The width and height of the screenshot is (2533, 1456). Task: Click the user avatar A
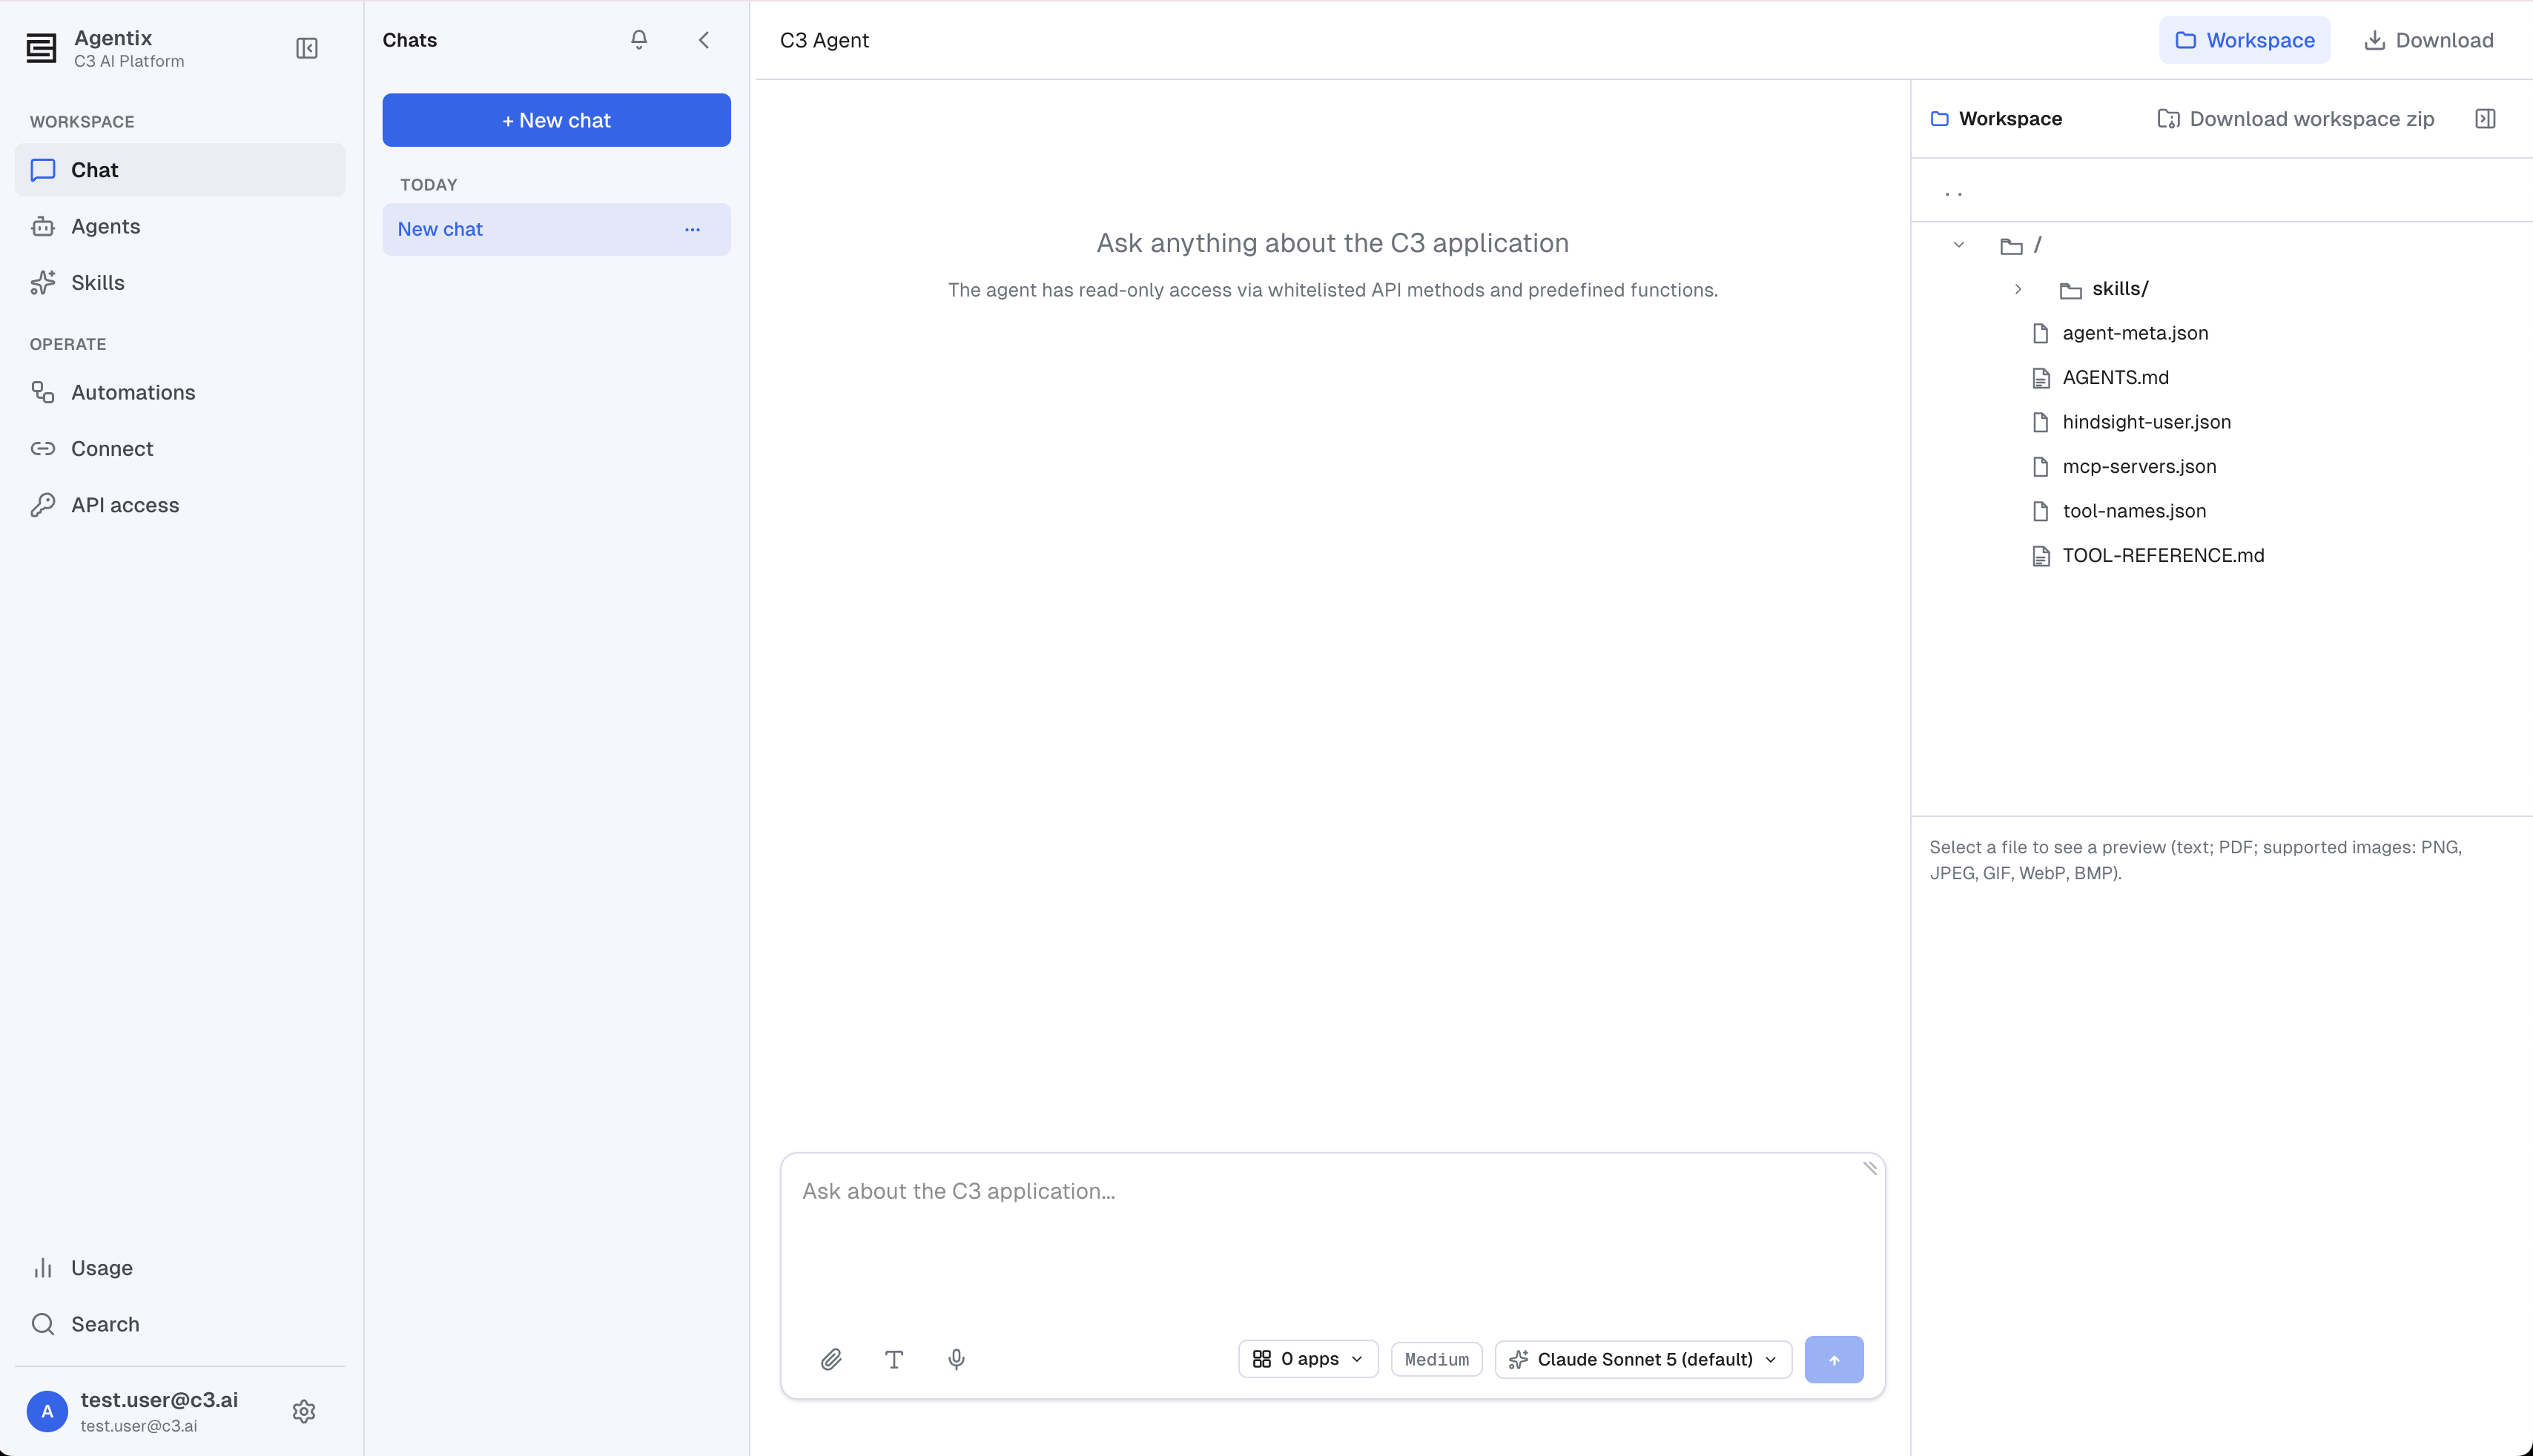pyautogui.click(x=47, y=1411)
